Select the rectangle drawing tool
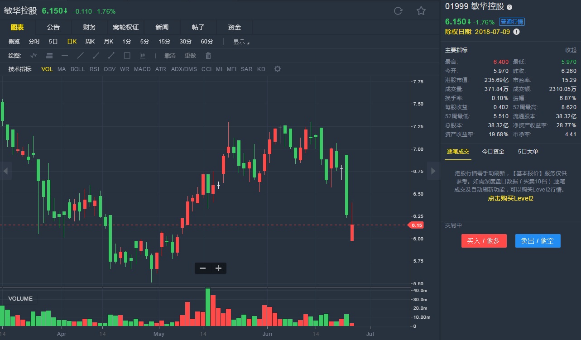Screen dimensions: 581x340 coord(127,56)
